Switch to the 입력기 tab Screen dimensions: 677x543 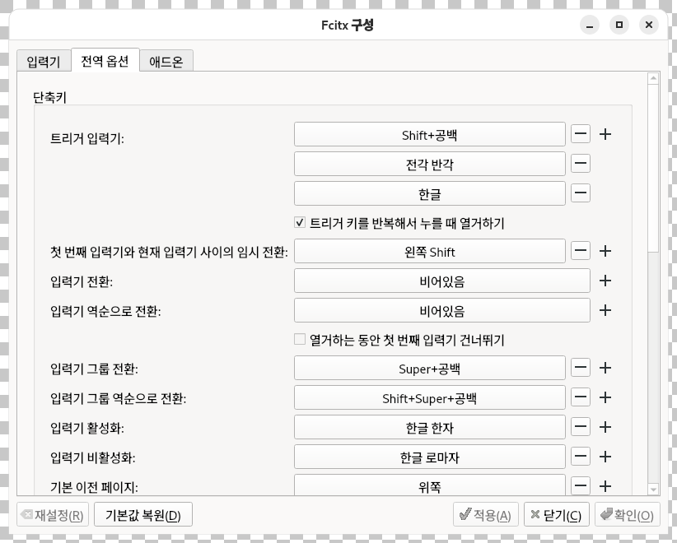[x=44, y=61]
